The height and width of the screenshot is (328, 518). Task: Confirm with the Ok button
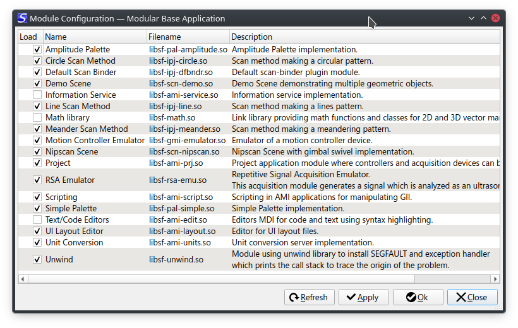pos(418,297)
